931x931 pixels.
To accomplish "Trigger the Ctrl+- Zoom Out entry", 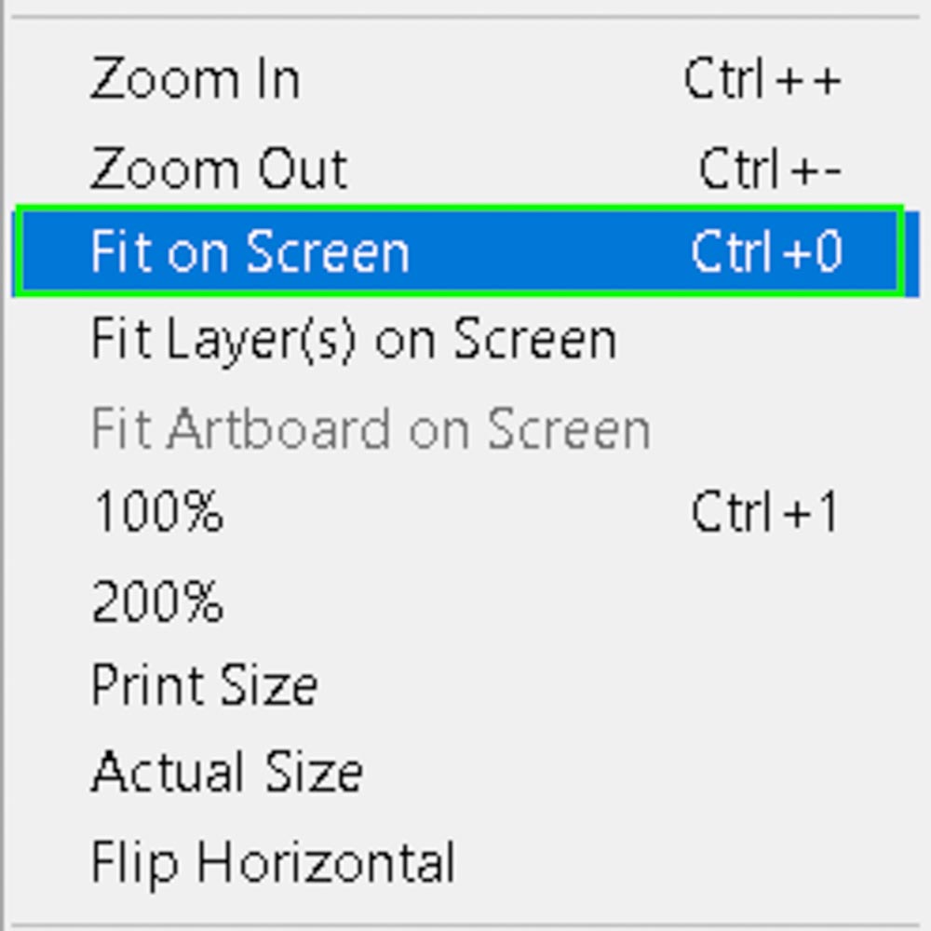I will pos(769,166).
